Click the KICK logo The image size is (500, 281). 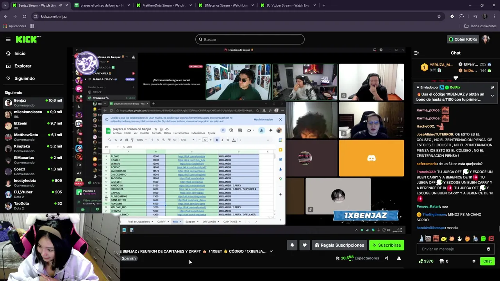(29, 39)
